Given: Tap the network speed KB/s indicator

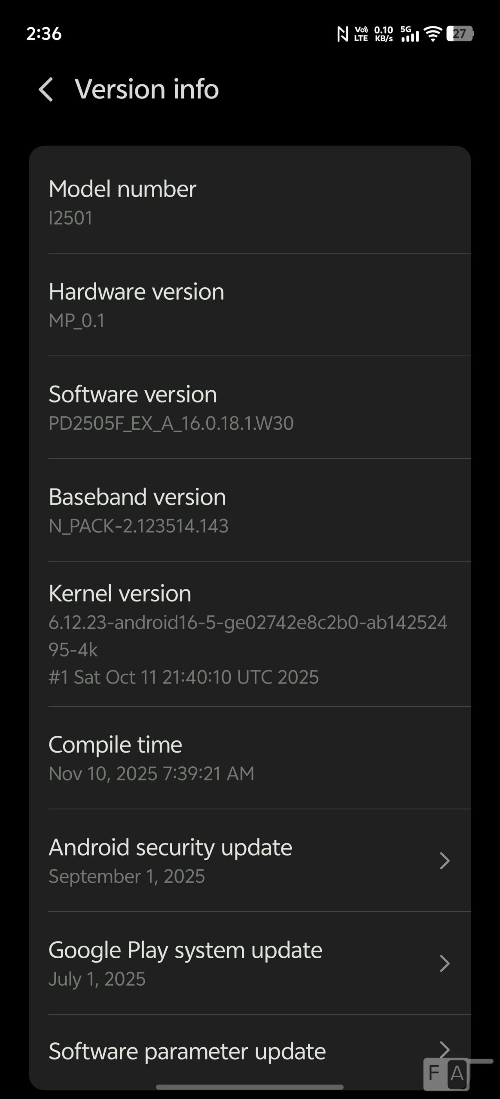Looking at the screenshot, I should point(384,34).
